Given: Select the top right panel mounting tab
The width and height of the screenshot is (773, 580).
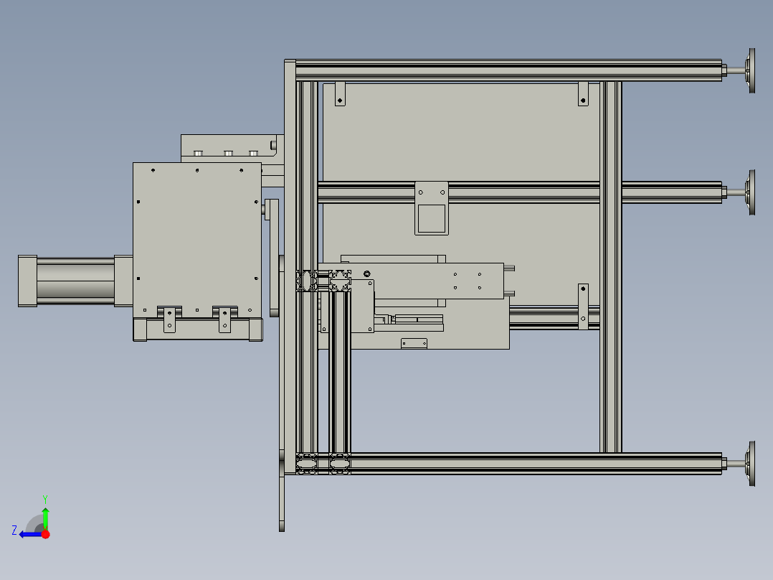Looking at the screenshot, I should point(583,94).
